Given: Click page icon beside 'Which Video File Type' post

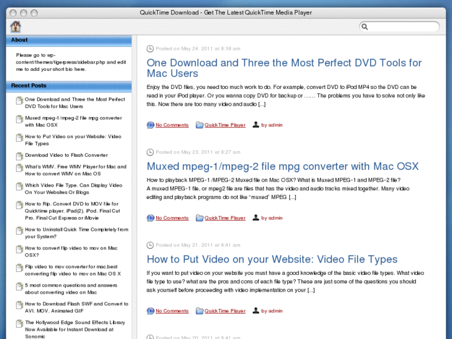Looking at the screenshot, I should [x=19, y=187].
